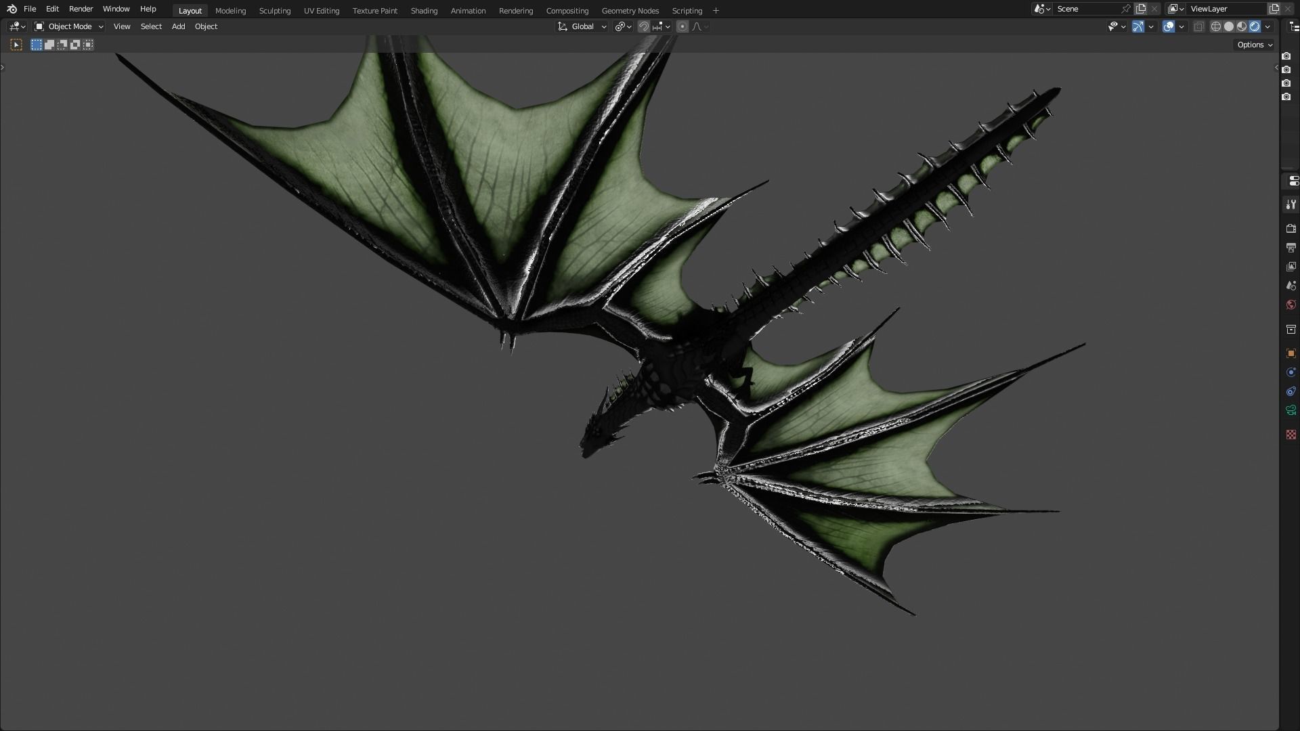Open the viewport Object menu
The width and height of the screenshot is (1300, 731).
206,26
